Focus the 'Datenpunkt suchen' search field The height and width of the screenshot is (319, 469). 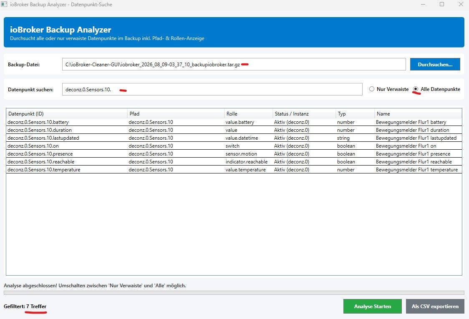[x=212, y=89]
